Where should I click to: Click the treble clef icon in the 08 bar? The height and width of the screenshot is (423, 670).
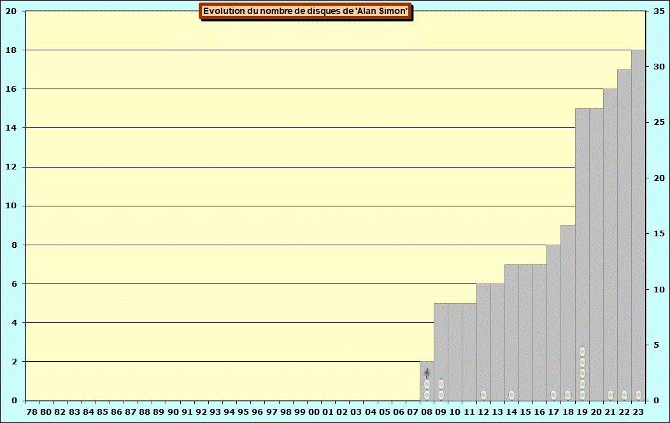[427, 373]
